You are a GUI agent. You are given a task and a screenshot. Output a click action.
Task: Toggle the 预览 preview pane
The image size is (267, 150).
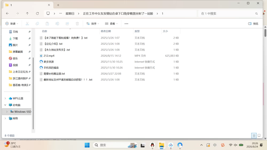[253, 24]
